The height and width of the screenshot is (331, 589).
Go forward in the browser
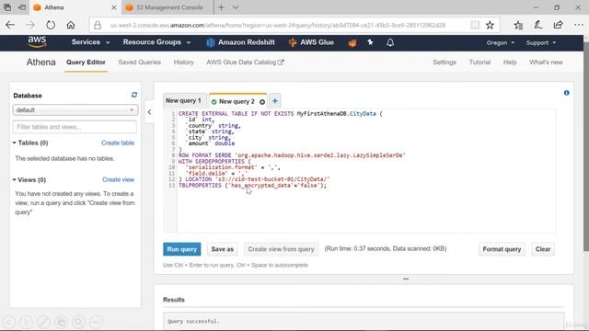(30, 25)
